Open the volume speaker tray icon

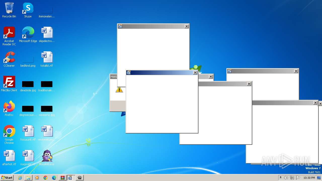tap(286, 178)
